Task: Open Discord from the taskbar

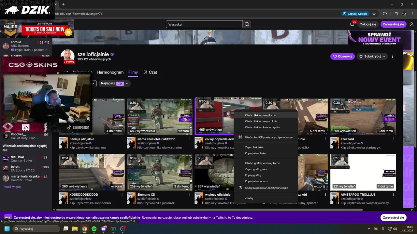Action: pyautogui.click(x=104, y=229)
